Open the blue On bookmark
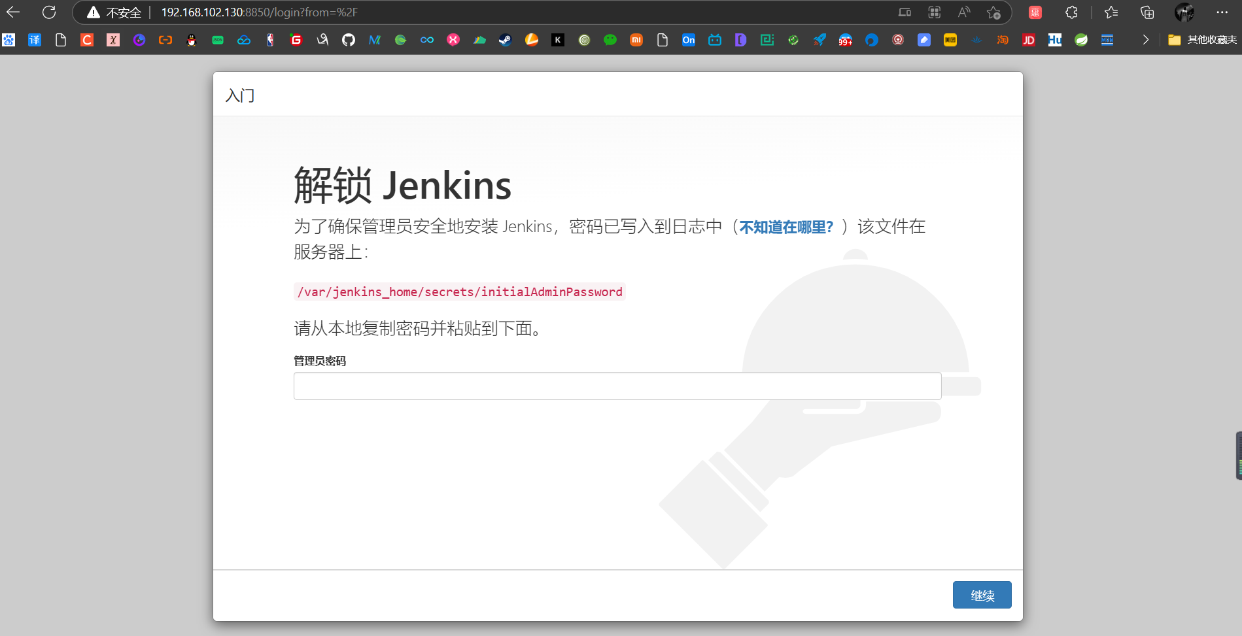Screen dimensions: 1242x636 point(689,40)
